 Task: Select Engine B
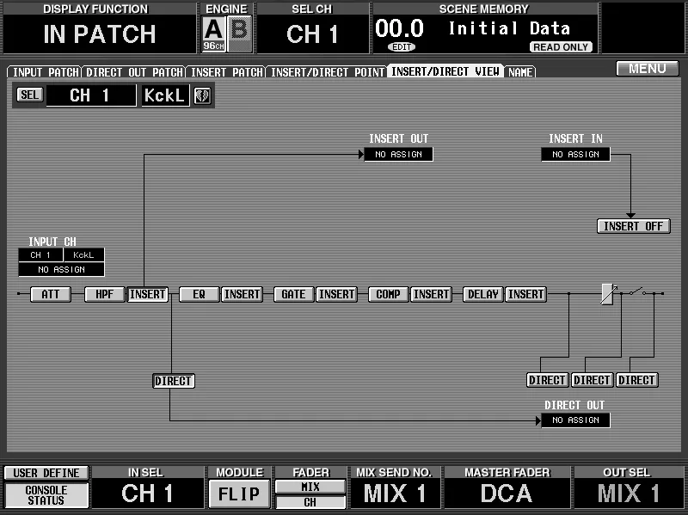[x=240, y=34]
